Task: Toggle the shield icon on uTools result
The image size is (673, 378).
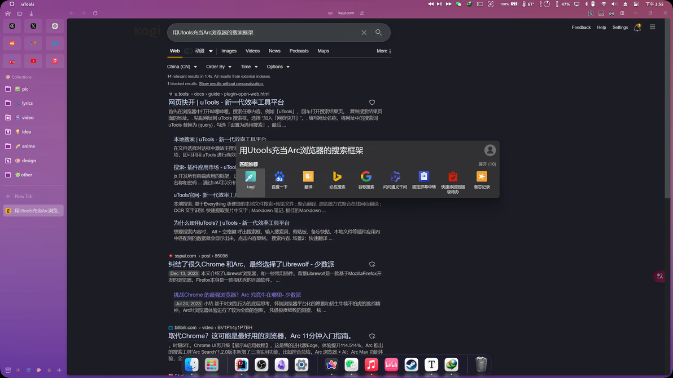Action: [x=372, y=103]
